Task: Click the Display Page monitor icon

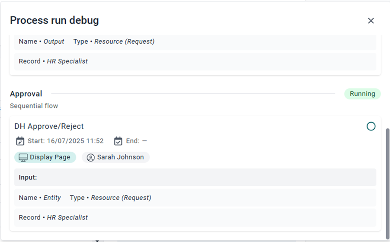Action: [x=23, y=157]
